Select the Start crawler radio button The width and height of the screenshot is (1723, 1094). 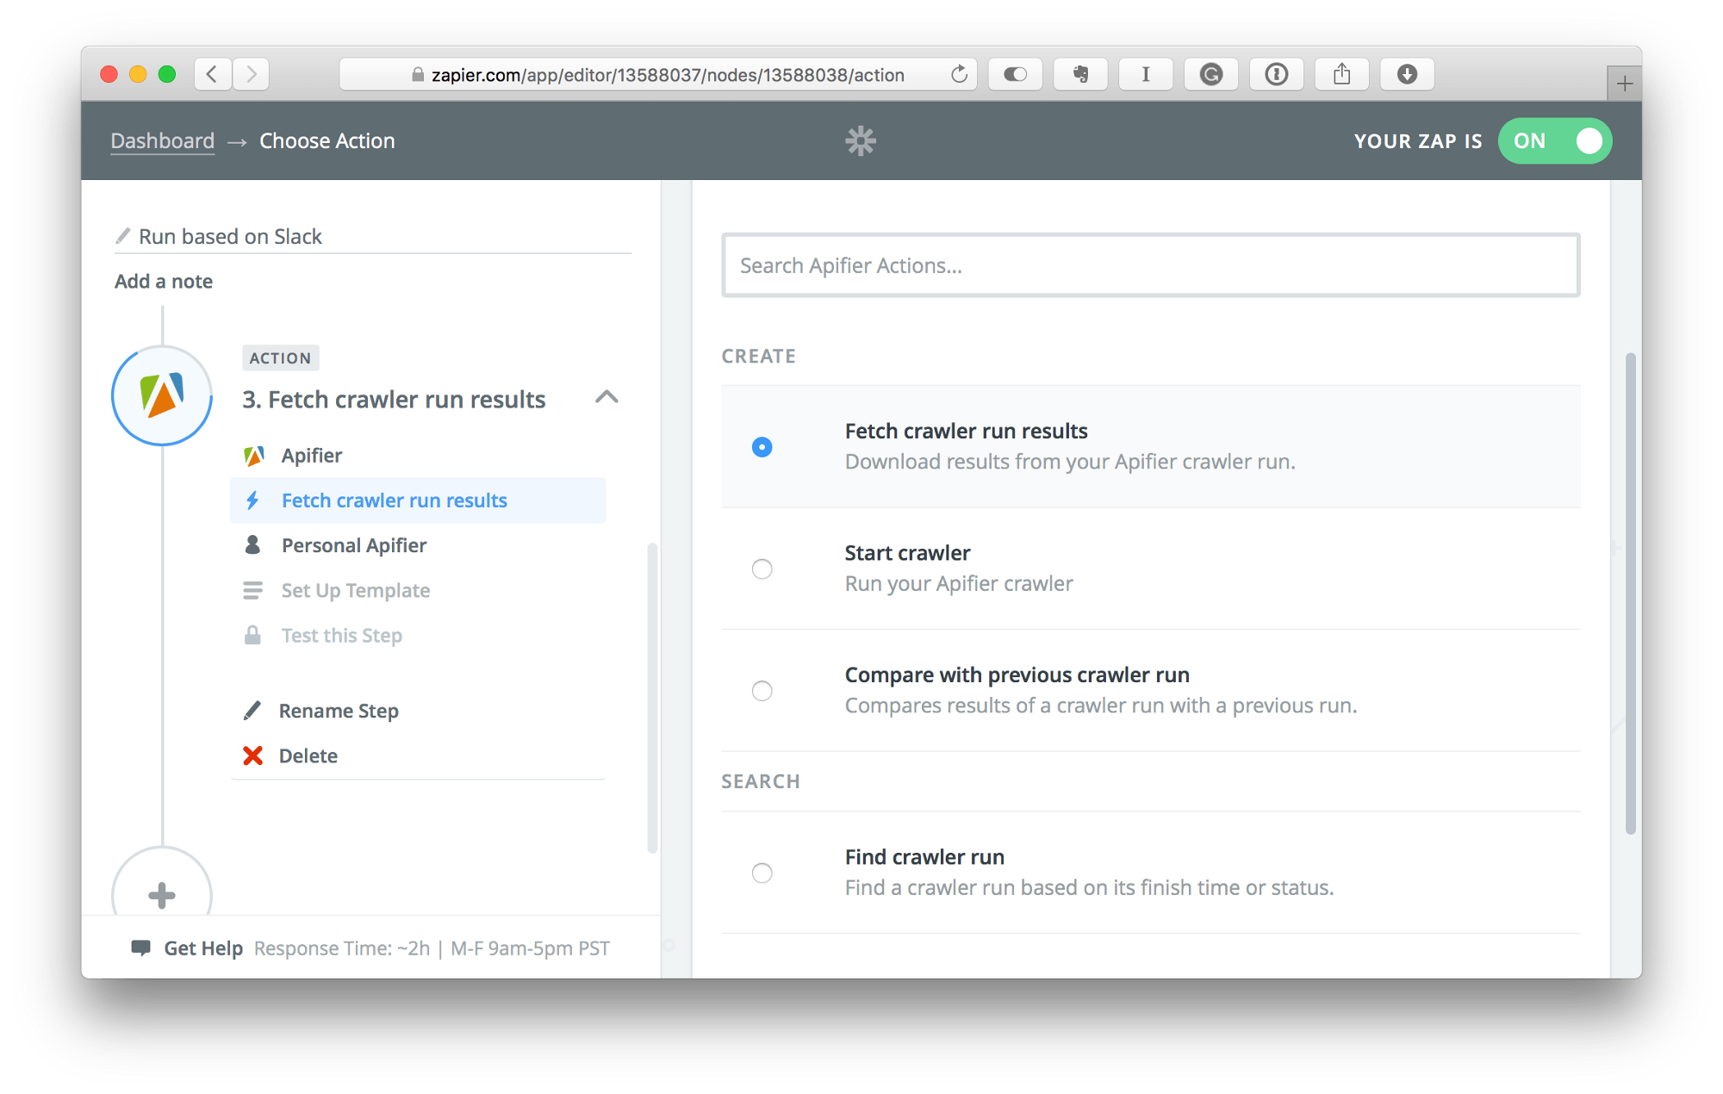762,569
